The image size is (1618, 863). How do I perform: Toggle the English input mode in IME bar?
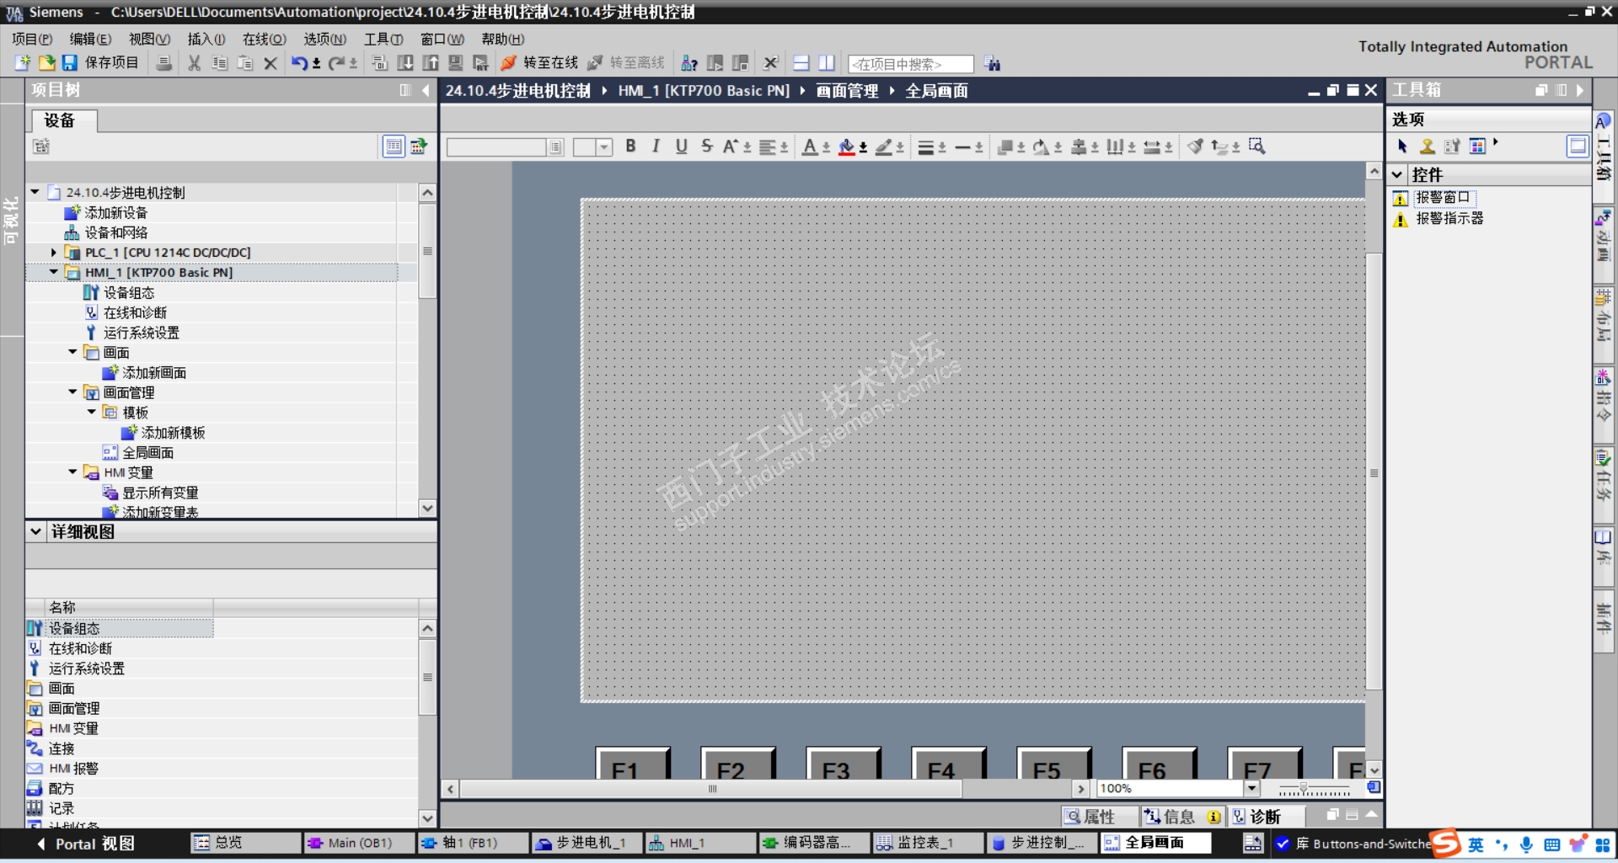[x=1476, y=844]
